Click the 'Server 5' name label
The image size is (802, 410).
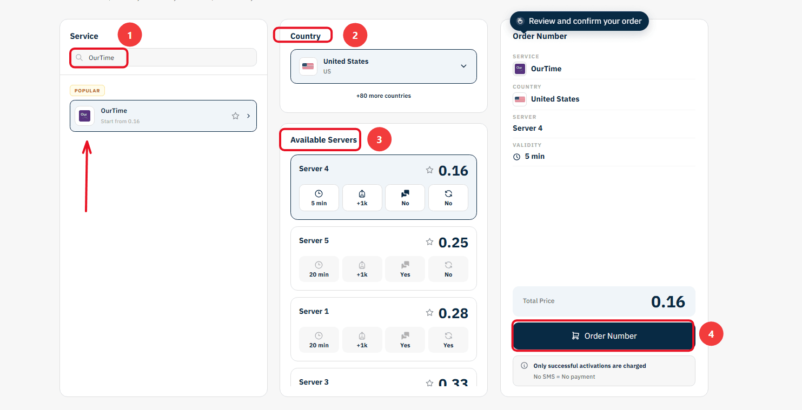314,240
